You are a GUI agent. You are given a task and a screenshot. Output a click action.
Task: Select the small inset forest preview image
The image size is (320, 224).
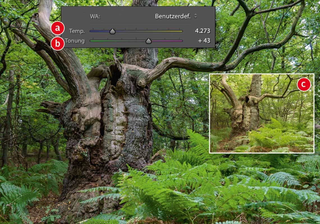[262, 113]
